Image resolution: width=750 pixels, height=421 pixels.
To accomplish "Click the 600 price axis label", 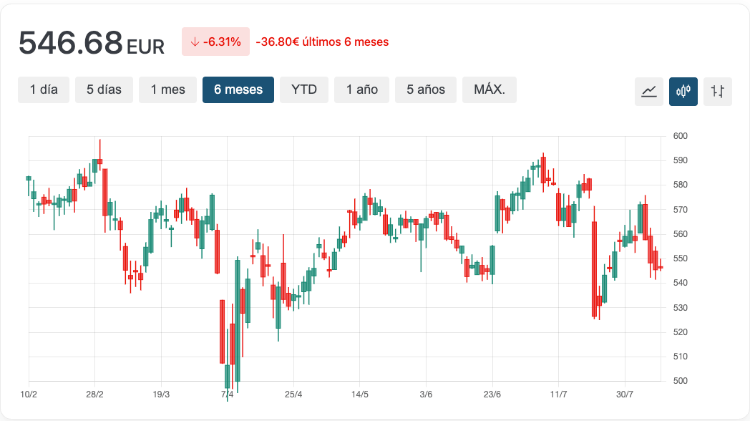I will pyautogui.click(x=680, y=136).
